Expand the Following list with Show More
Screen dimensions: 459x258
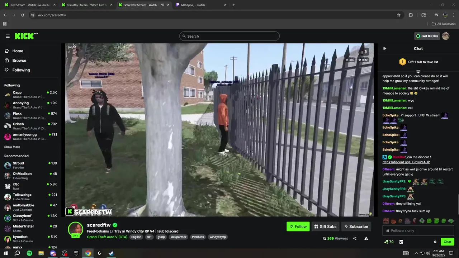pyautogui.click(x=12, y=147)
